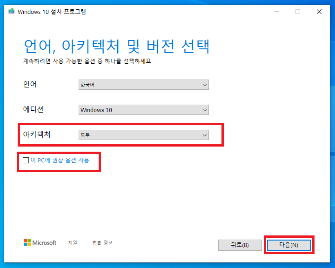Viewport: 335px width, 268px height.
Task: Minimize the Windows 10 setup window
Action: [277, 12]
